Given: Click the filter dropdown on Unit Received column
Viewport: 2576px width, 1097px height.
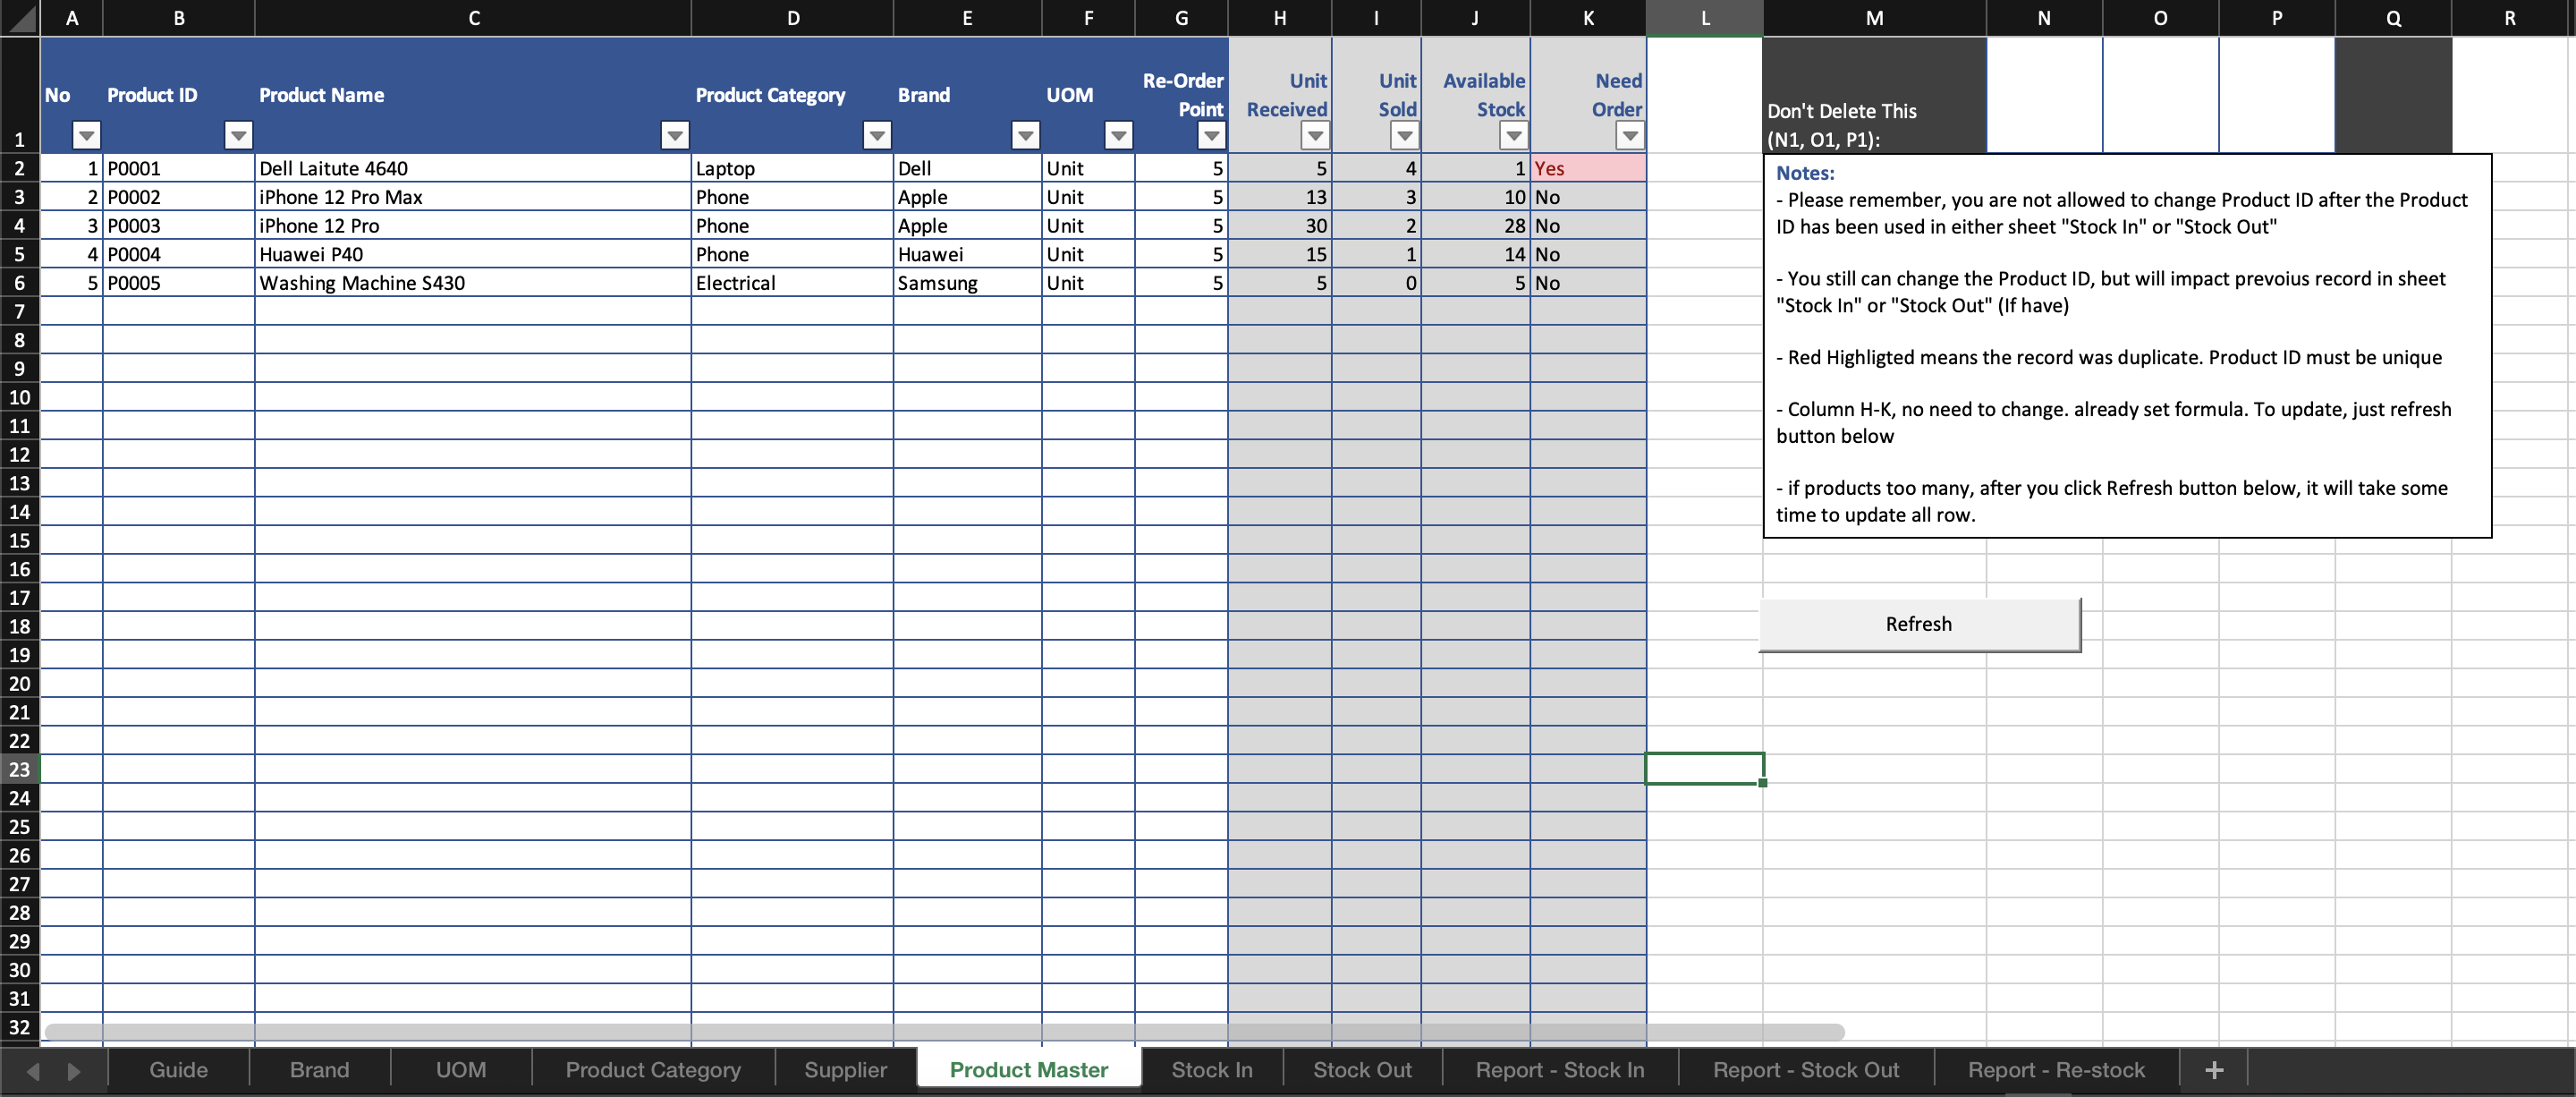Looking at the screenshot, I should click(x=1314, y=135).
